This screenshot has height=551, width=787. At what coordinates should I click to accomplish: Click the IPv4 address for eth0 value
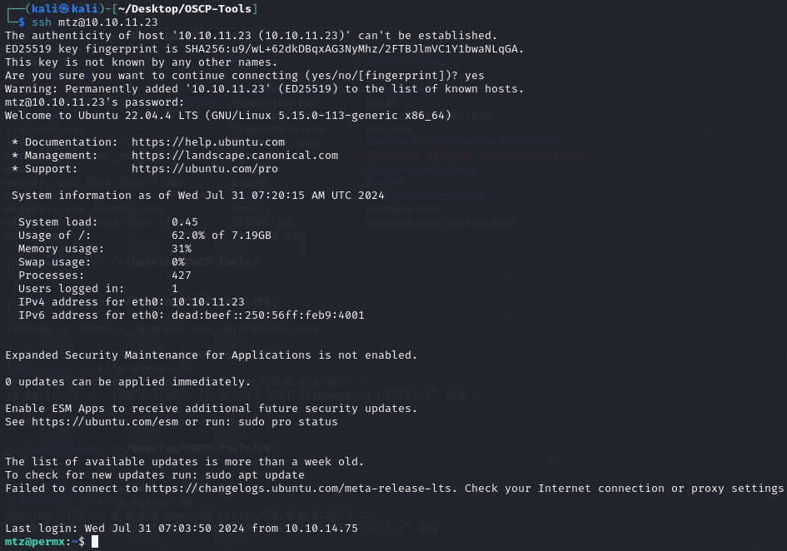pyautogui.click(x=207, y=302)
